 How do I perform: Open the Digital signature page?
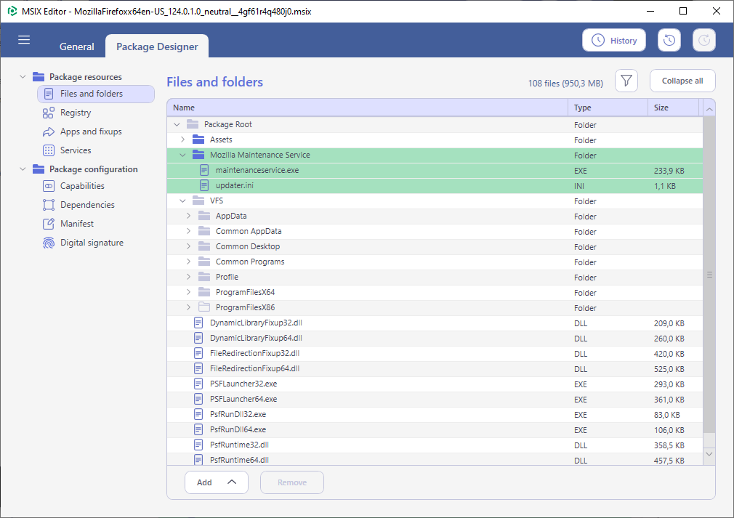pos(92,243)
